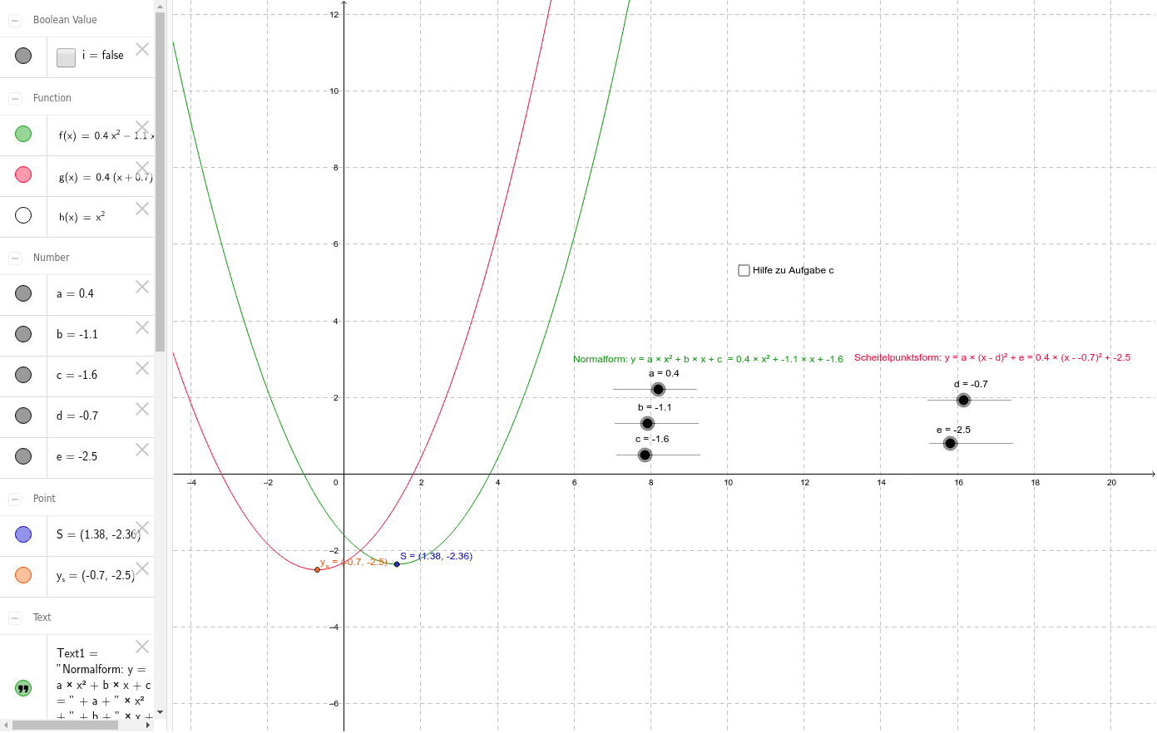Enable 'Hilfe zu Aufgabe c' checkbox

pyautogui.click(x=744, y=270)
